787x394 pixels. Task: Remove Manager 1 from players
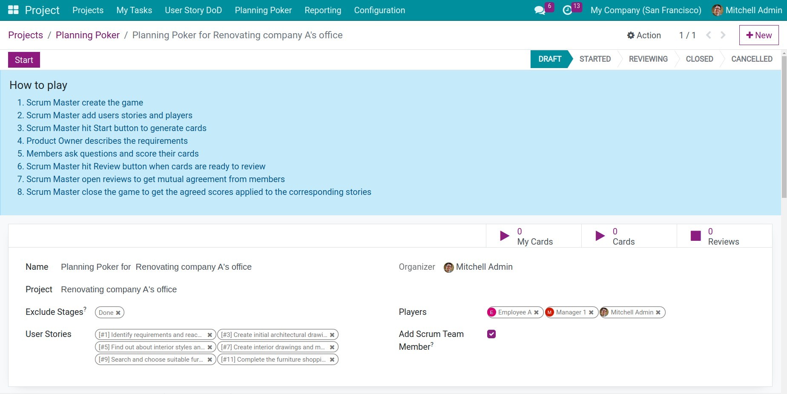tap(591, 312)
